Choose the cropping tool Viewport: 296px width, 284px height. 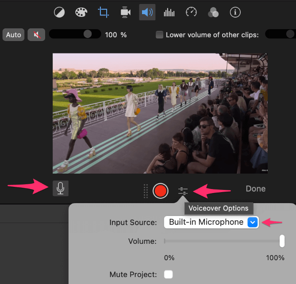(x=104, y=12)
